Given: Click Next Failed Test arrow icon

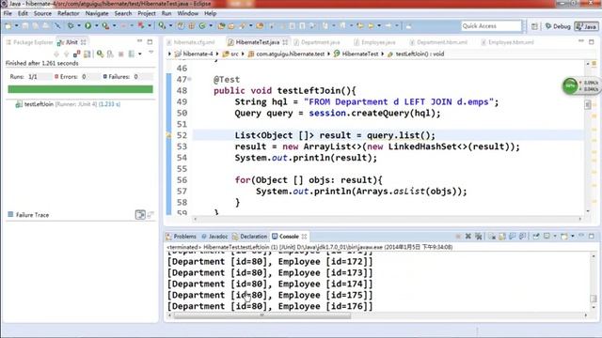Looking at the screenshot, I should (x=56, y=54).
